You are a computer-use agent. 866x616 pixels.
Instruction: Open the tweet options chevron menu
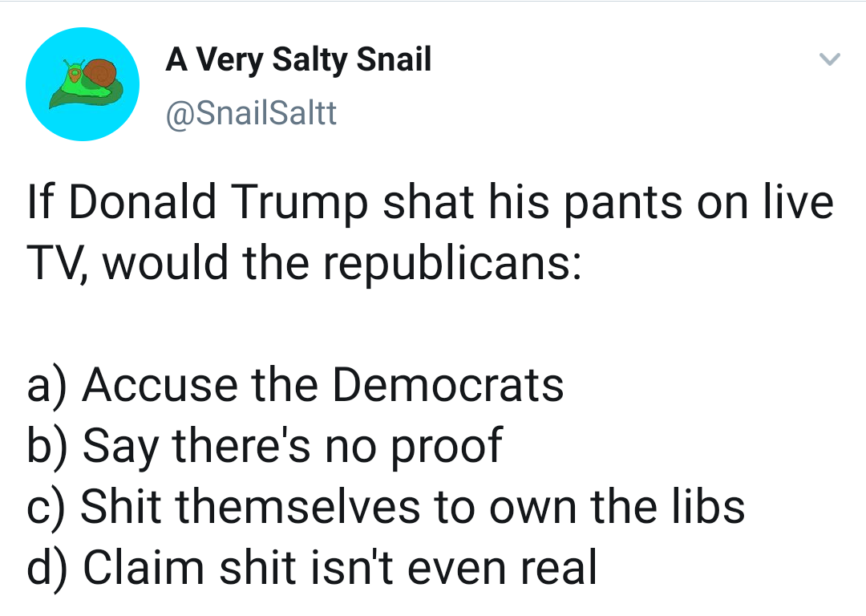829,59
